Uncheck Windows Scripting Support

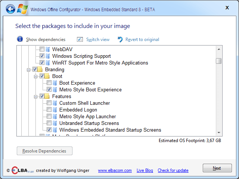42,56
